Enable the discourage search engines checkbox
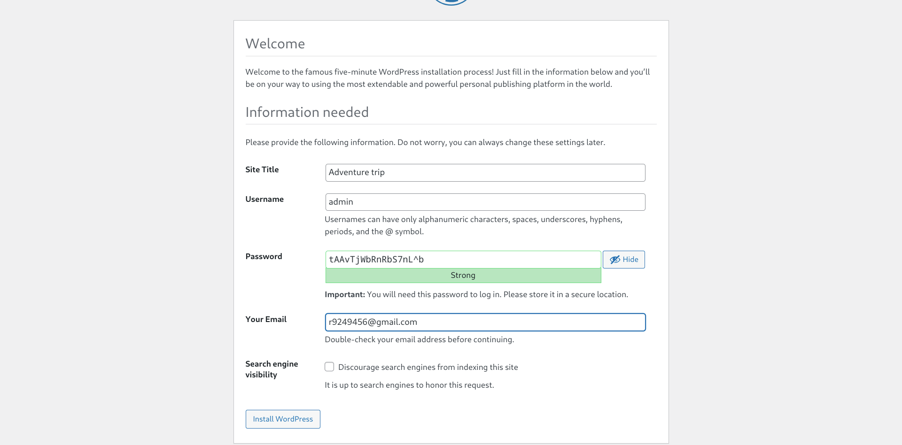 pos(329,367)
